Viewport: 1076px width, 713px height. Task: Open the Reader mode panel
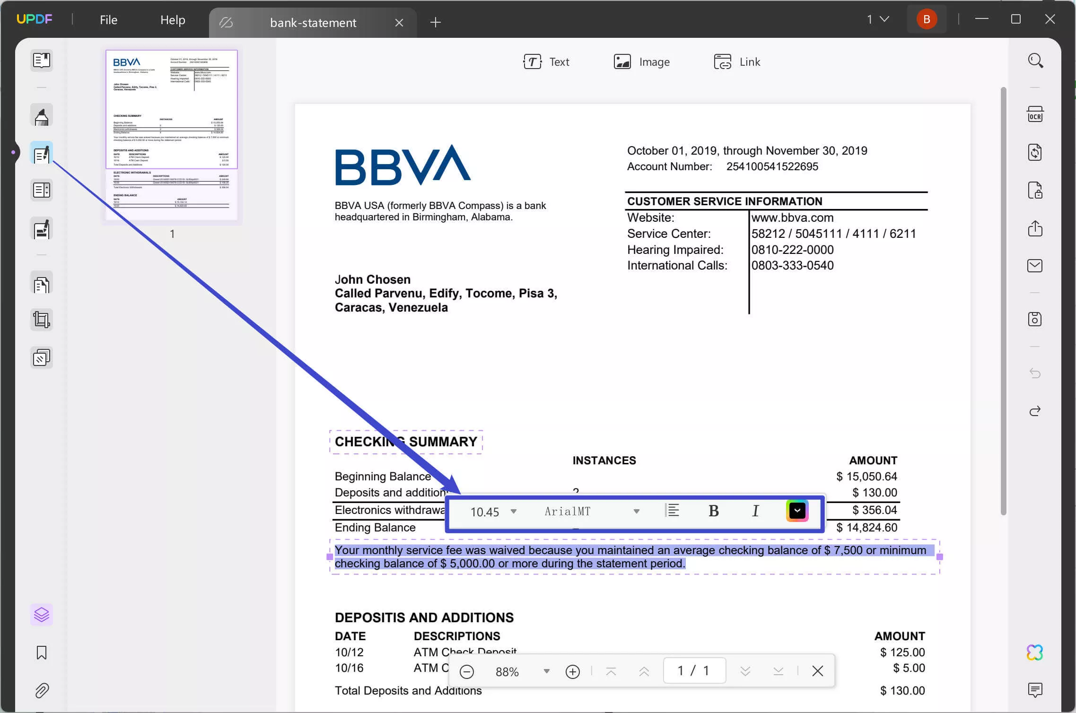point(42,61)
